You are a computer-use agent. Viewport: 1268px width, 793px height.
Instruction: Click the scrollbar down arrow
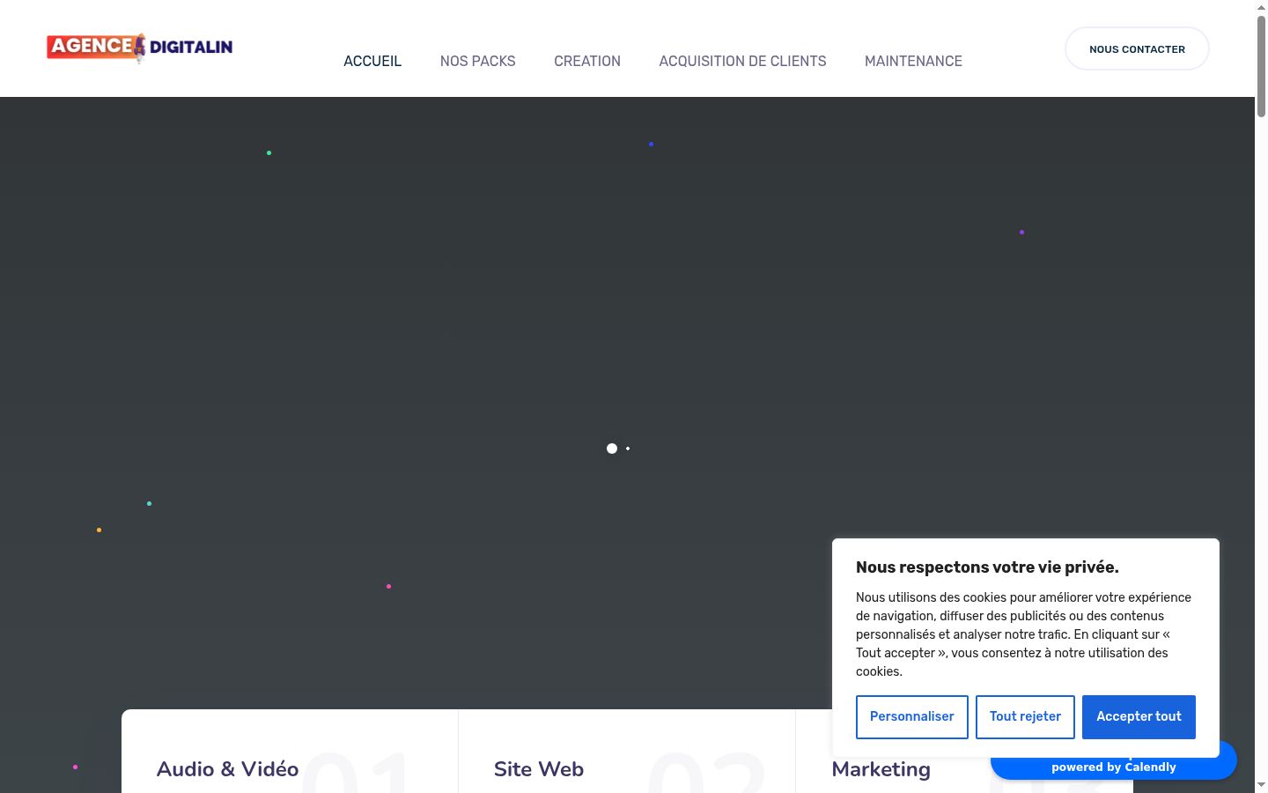point(1261,785)
